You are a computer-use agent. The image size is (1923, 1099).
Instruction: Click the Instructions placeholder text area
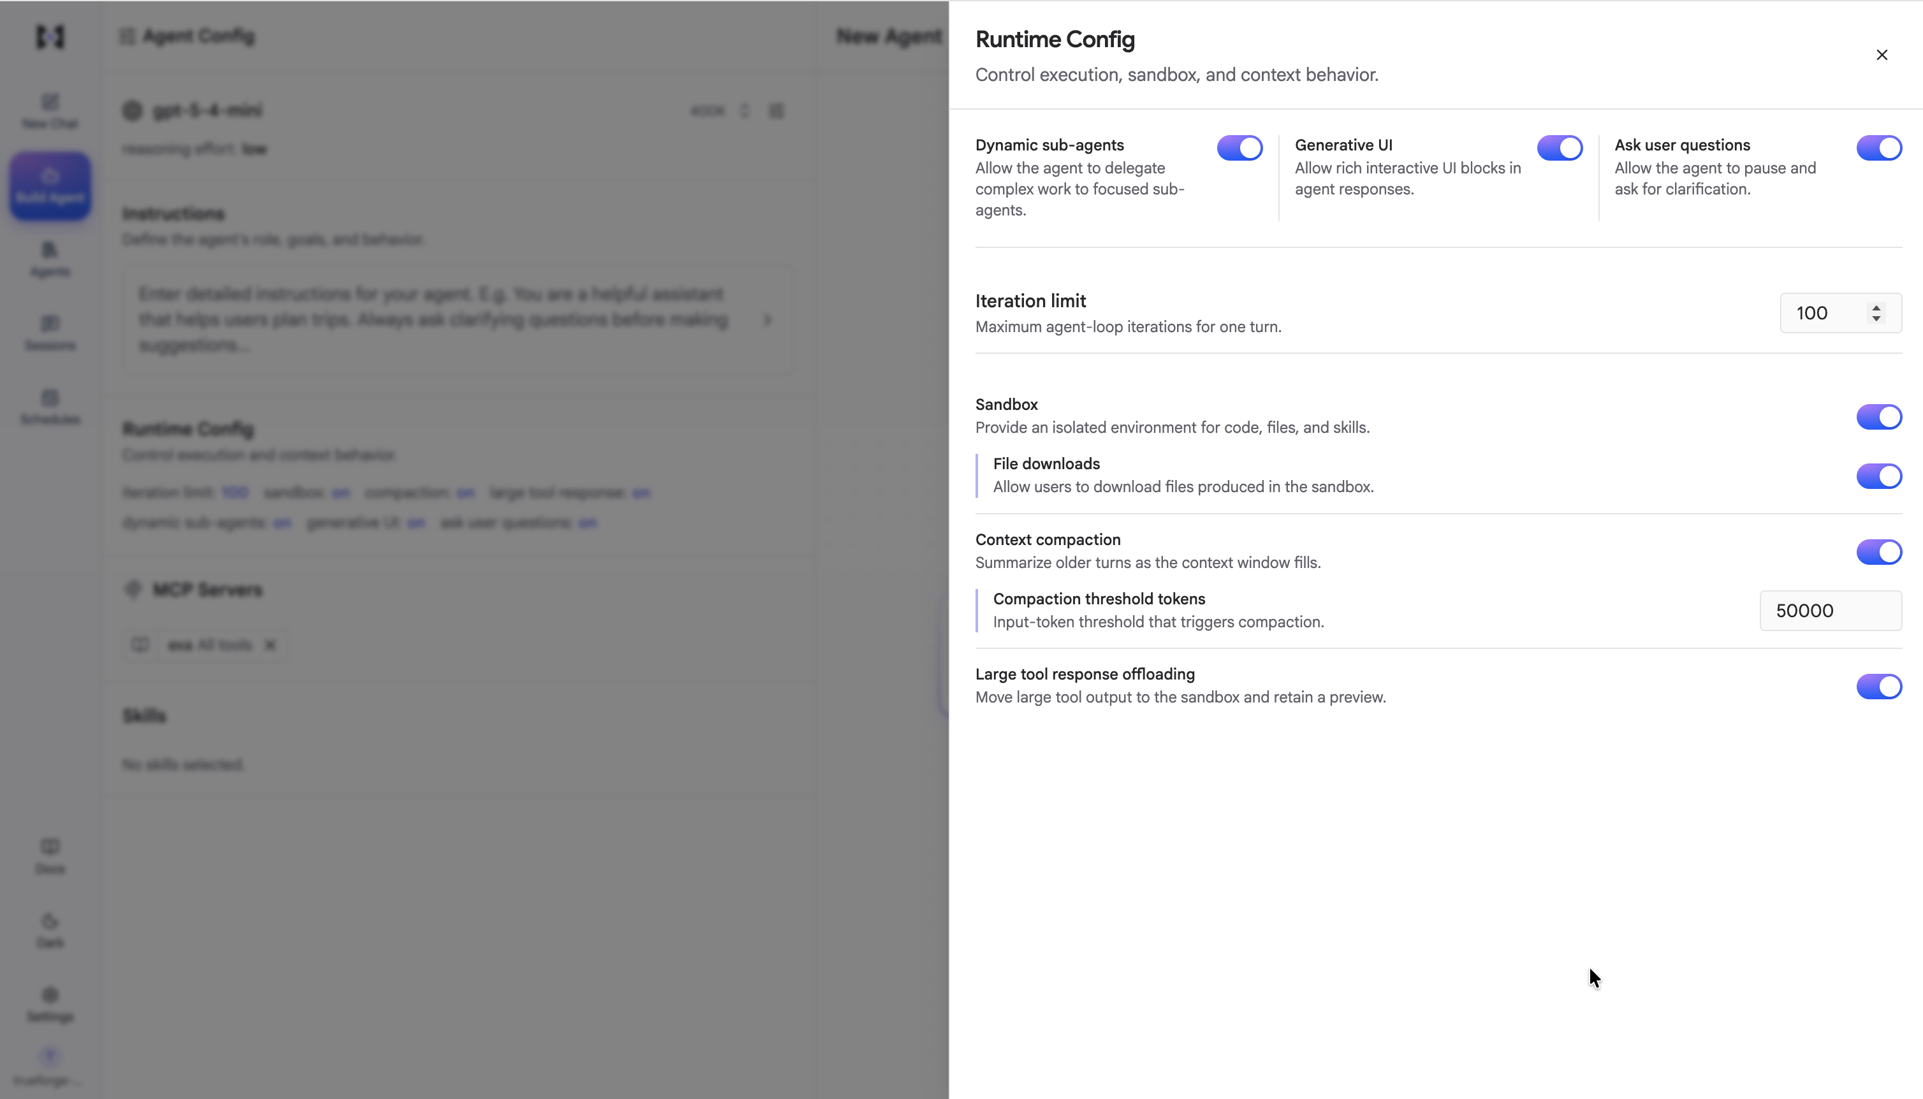[457, 320]
